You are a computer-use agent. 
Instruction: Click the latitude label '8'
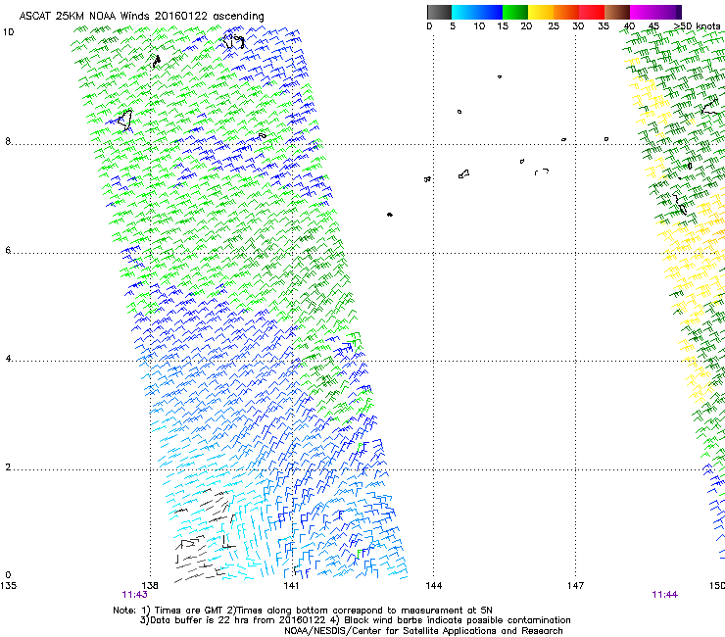8,141
